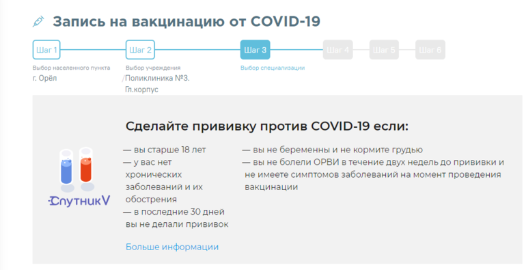Click the Поликлиника №3 Гл.корпус selection
The image size is (526, 270).
157,83
